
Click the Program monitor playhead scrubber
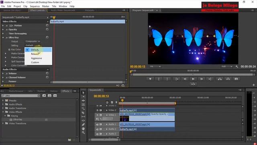[x=131, y=72]
